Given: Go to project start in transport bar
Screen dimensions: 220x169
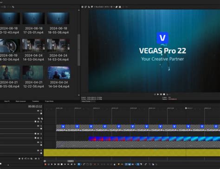Looking at the screenshot, I should [65, 164].
